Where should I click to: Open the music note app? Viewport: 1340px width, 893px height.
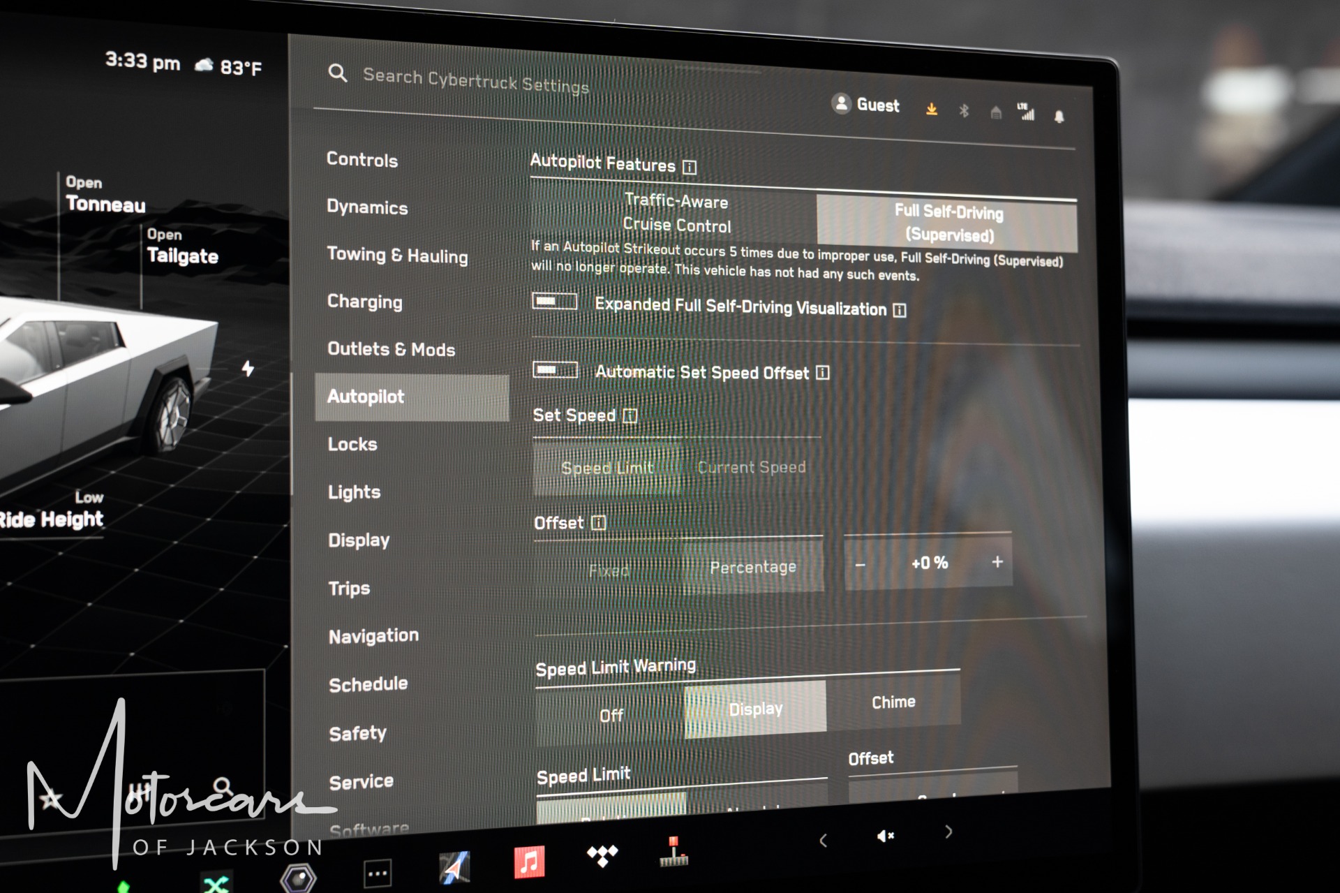[529, 862]
